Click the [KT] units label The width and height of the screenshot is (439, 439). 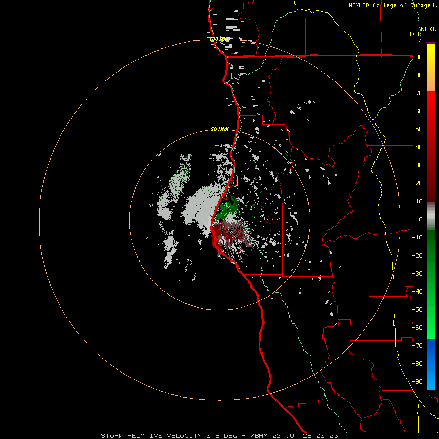416,34
